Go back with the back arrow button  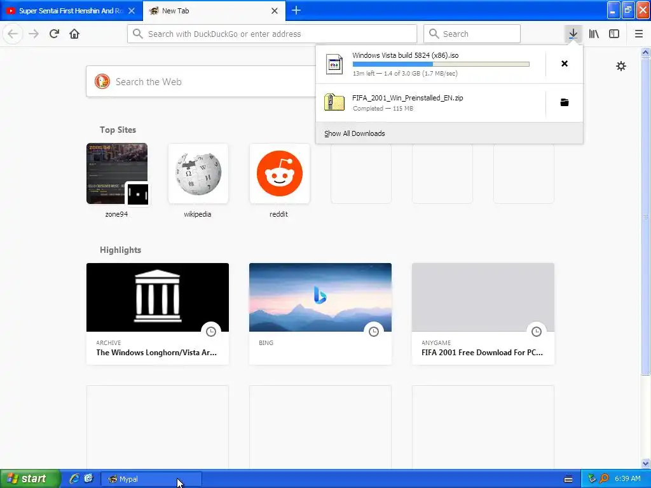point(13,34)
